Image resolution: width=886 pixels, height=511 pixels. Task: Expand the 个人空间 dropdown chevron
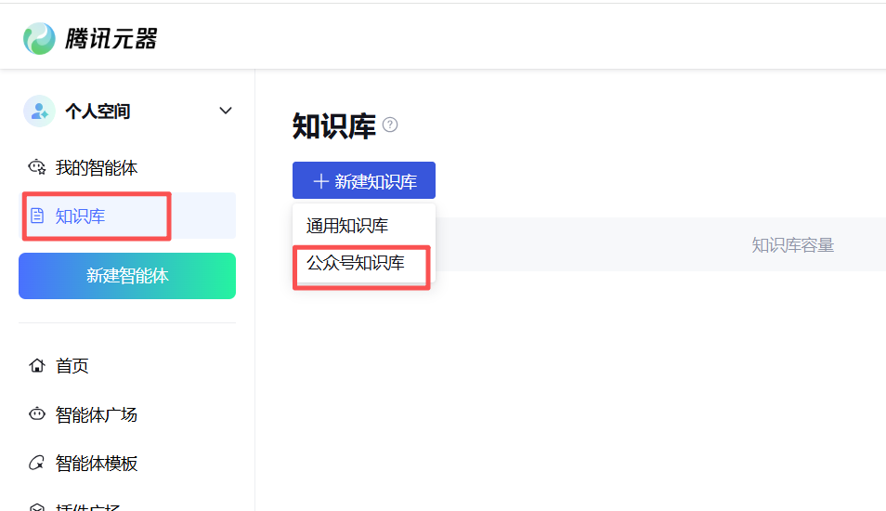coord(225,111)
